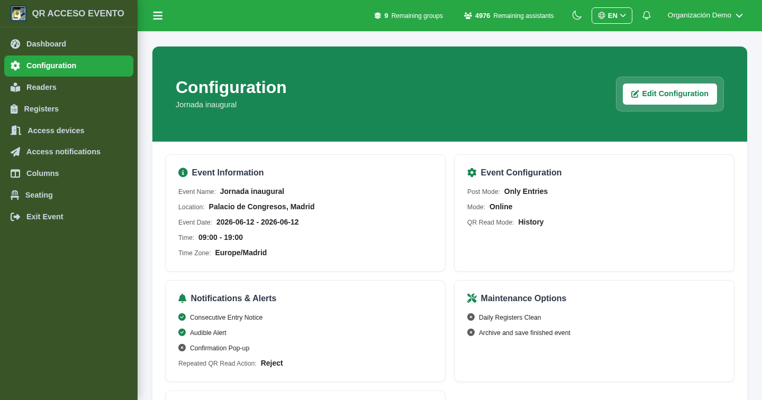The image size is (762, 400).
Task: Click the Configuration gear icon in sidebar
Action: coord(15,66)
